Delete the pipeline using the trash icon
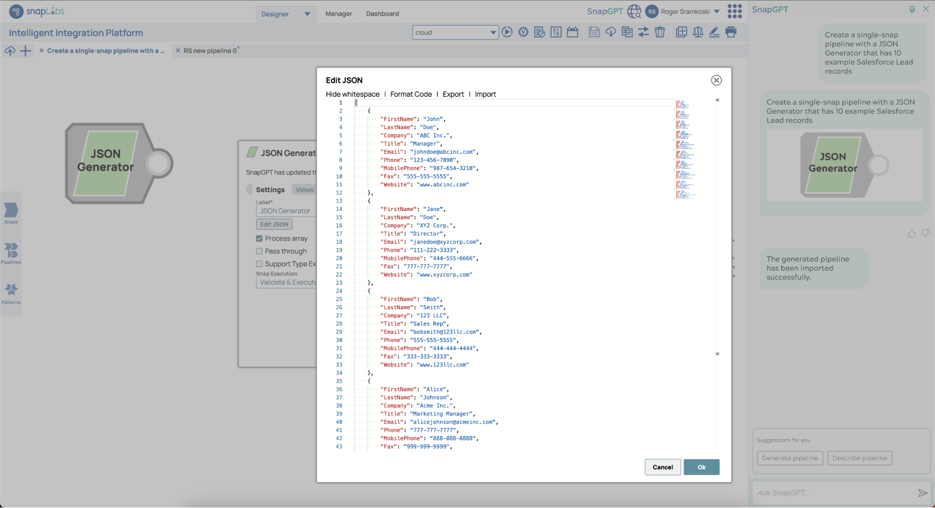Image resolution: width=935 pixels, height=508 pixels. point(660,32)
